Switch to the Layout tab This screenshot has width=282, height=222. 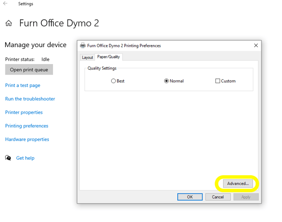[x=87, y=57]
